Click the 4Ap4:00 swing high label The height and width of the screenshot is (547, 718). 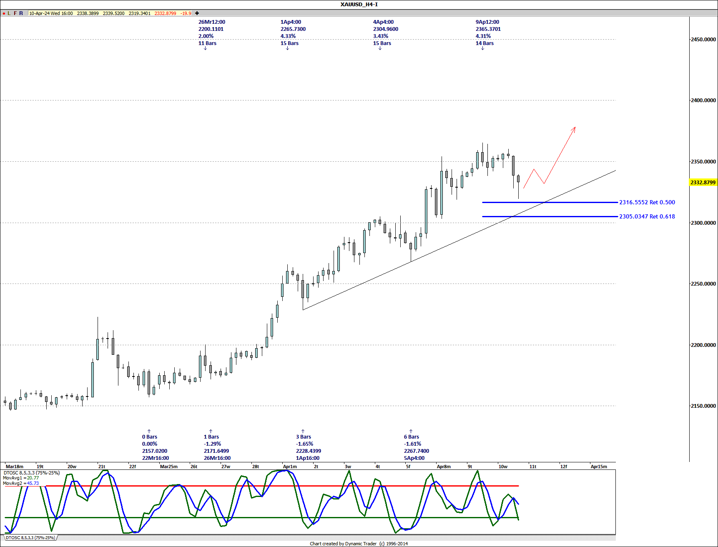tap(383, 22)
